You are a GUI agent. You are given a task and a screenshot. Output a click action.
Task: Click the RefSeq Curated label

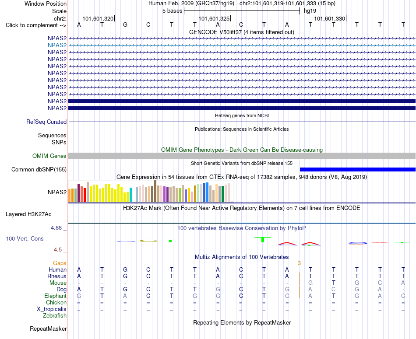point(46,122)
